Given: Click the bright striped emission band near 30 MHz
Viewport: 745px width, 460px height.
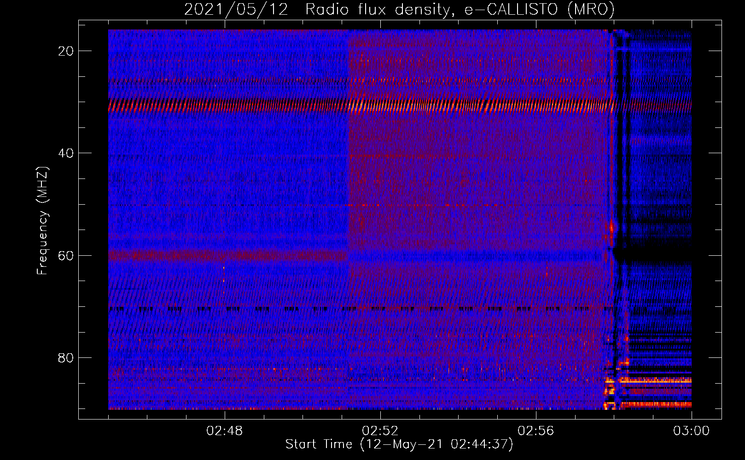Looking at the screenshot, I should 400,106.
